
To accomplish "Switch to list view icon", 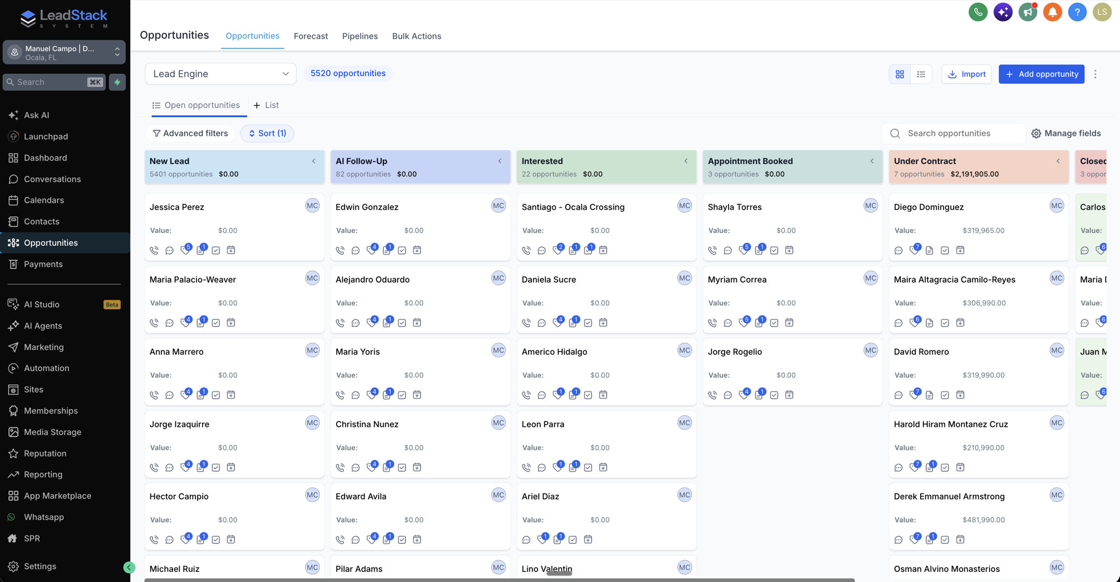I will click(921, 74).
